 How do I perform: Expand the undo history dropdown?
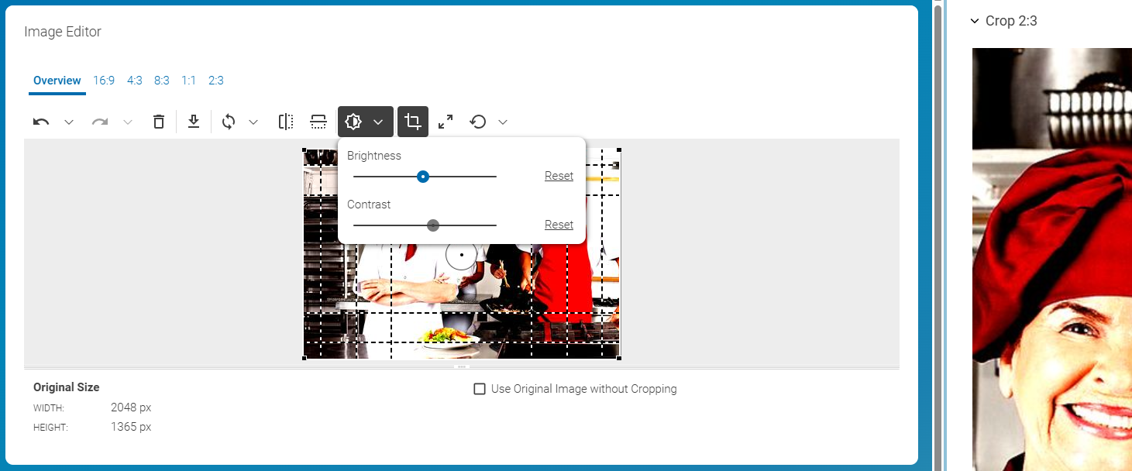[x=68, y=122]
